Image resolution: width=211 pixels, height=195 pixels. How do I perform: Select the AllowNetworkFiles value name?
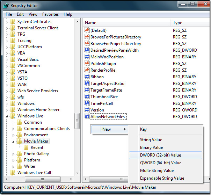coord(108,117)
